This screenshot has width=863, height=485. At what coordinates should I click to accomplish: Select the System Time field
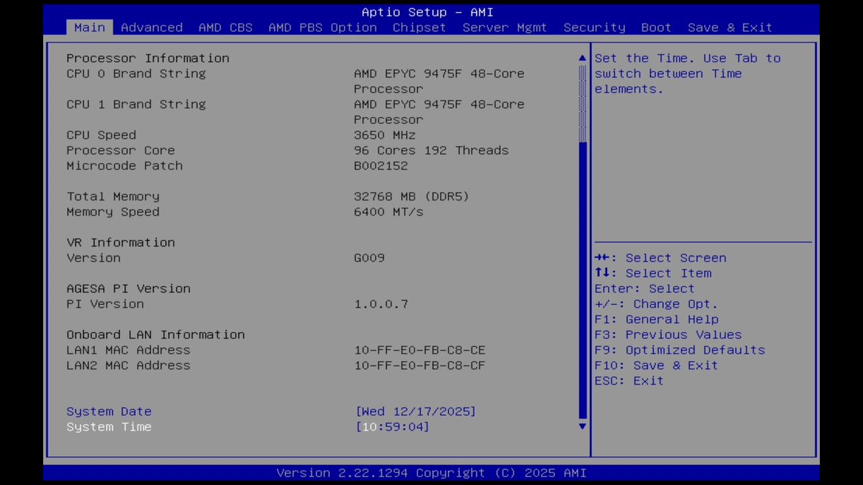tap(109, 426)
